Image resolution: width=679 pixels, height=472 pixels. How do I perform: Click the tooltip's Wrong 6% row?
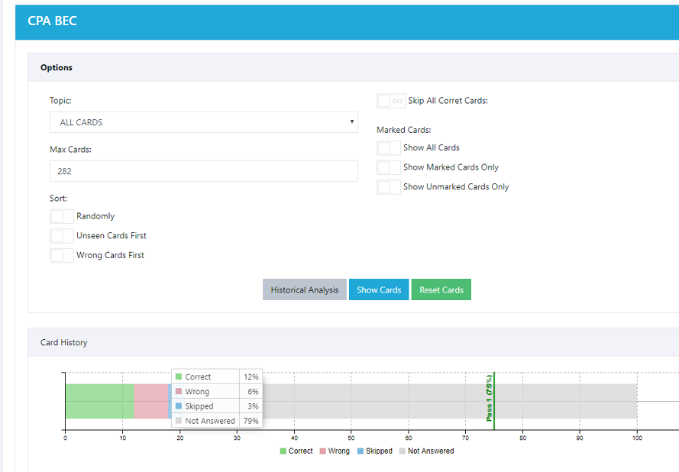(217, 392)
